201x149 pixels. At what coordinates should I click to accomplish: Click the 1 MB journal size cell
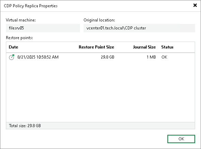[151, 57]
